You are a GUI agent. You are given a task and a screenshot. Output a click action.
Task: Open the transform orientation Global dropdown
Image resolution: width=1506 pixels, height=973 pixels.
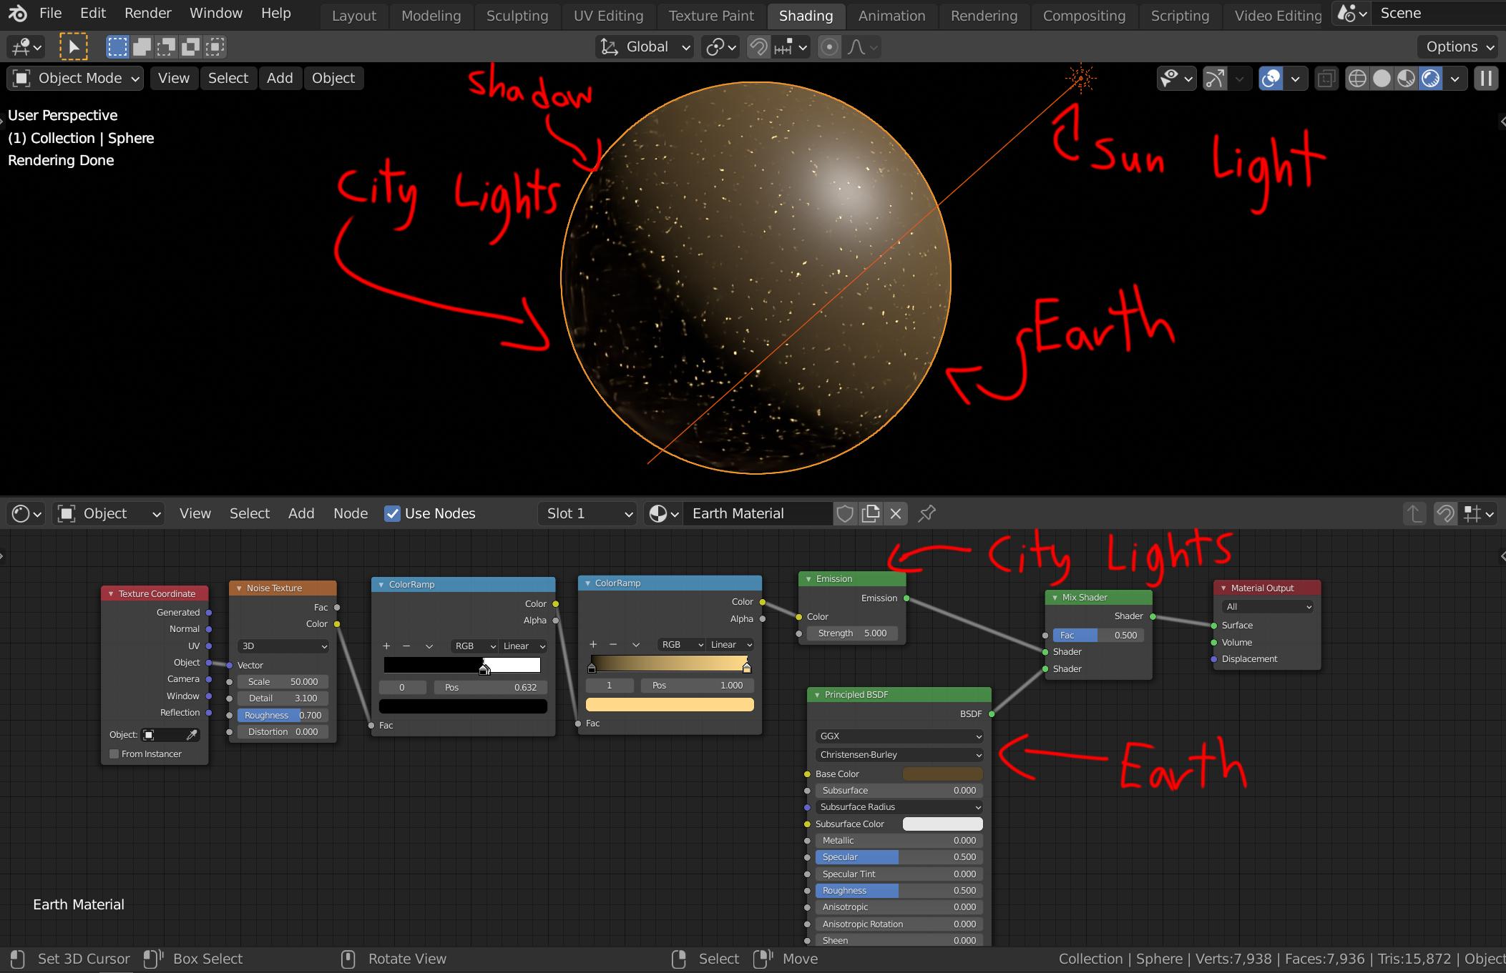coord(643,47)
